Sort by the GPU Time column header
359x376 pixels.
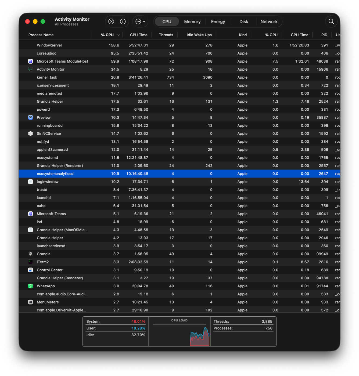point(300,35)
